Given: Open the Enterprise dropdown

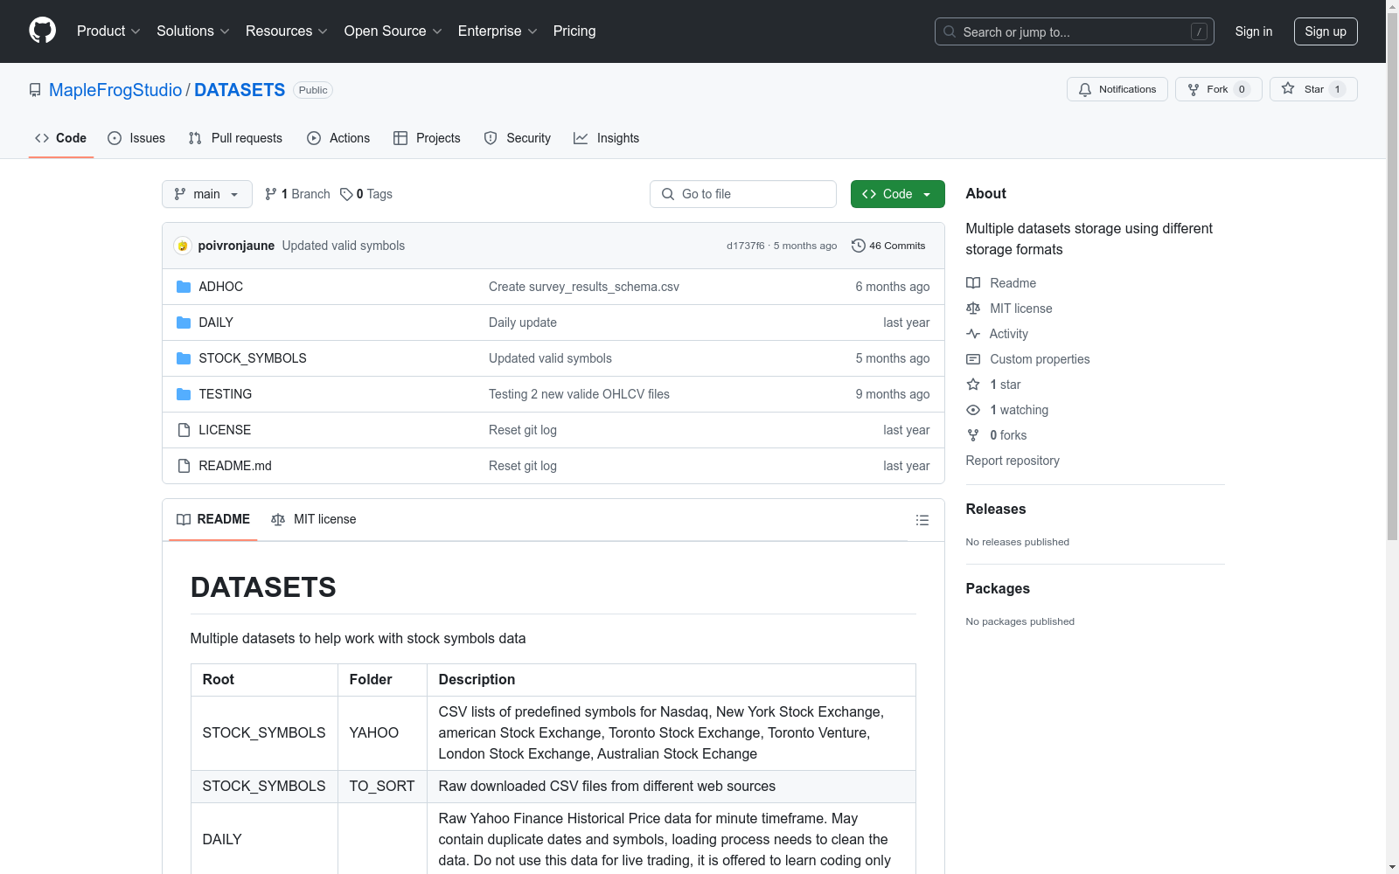Looking at the screenshot, I should click(498, 31).
